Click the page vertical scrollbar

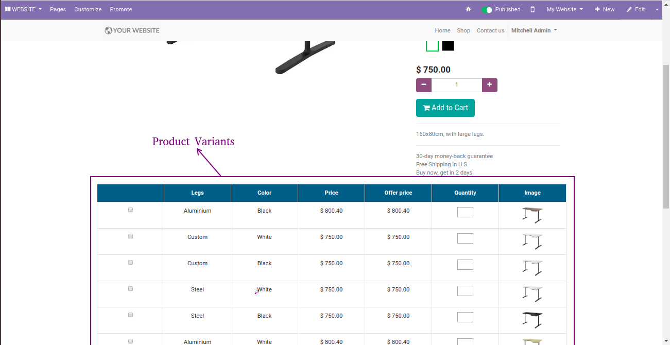pos(666,136)
